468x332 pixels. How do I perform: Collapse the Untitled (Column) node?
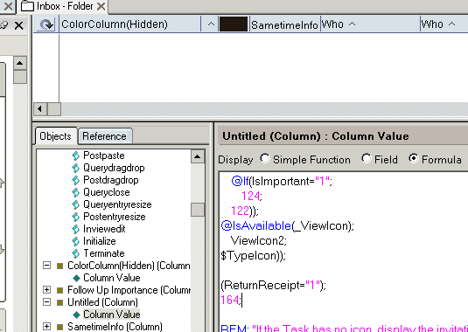click(46, 302)
